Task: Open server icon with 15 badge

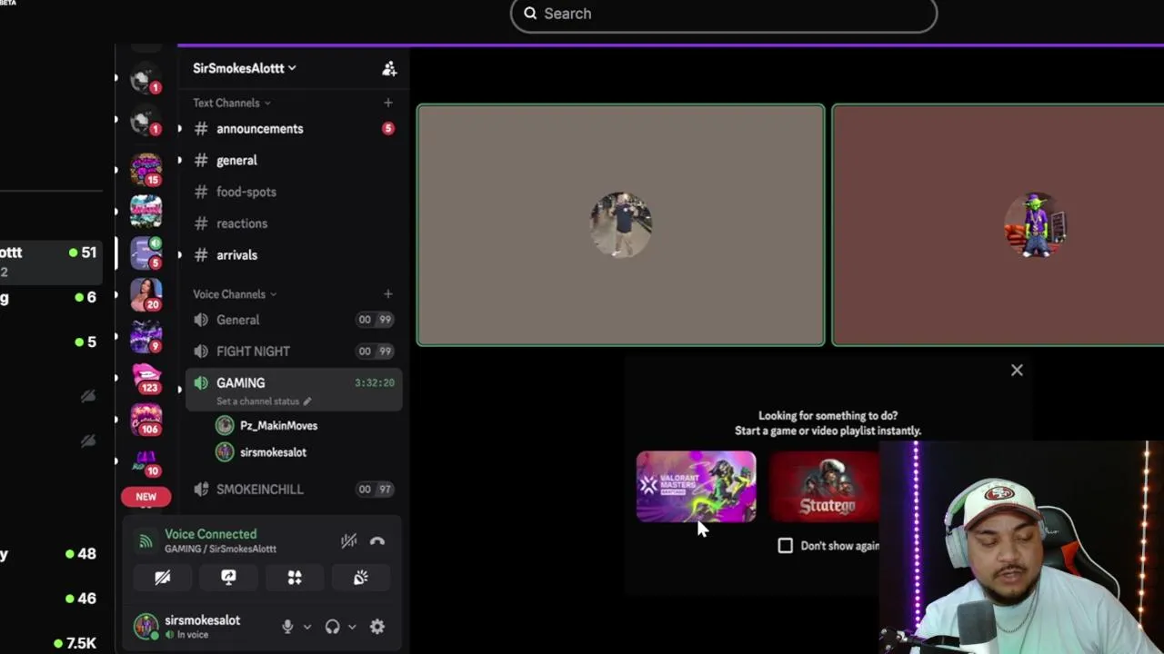Action: click(146, 169)
